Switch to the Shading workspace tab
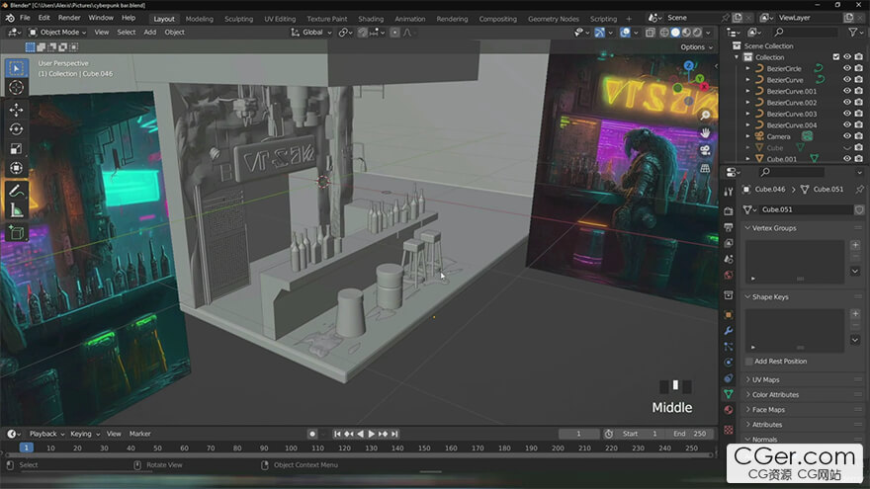 (x=371, y=19)
